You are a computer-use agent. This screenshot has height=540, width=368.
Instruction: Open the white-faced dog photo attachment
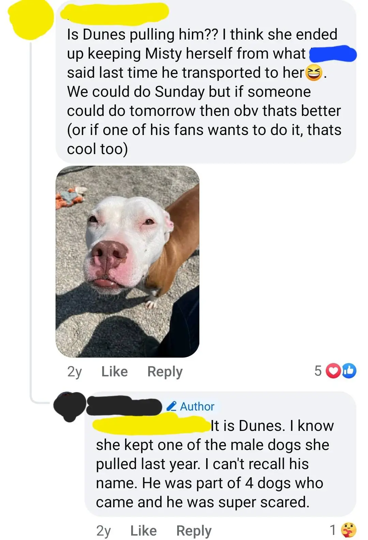[x=127, y=261]
